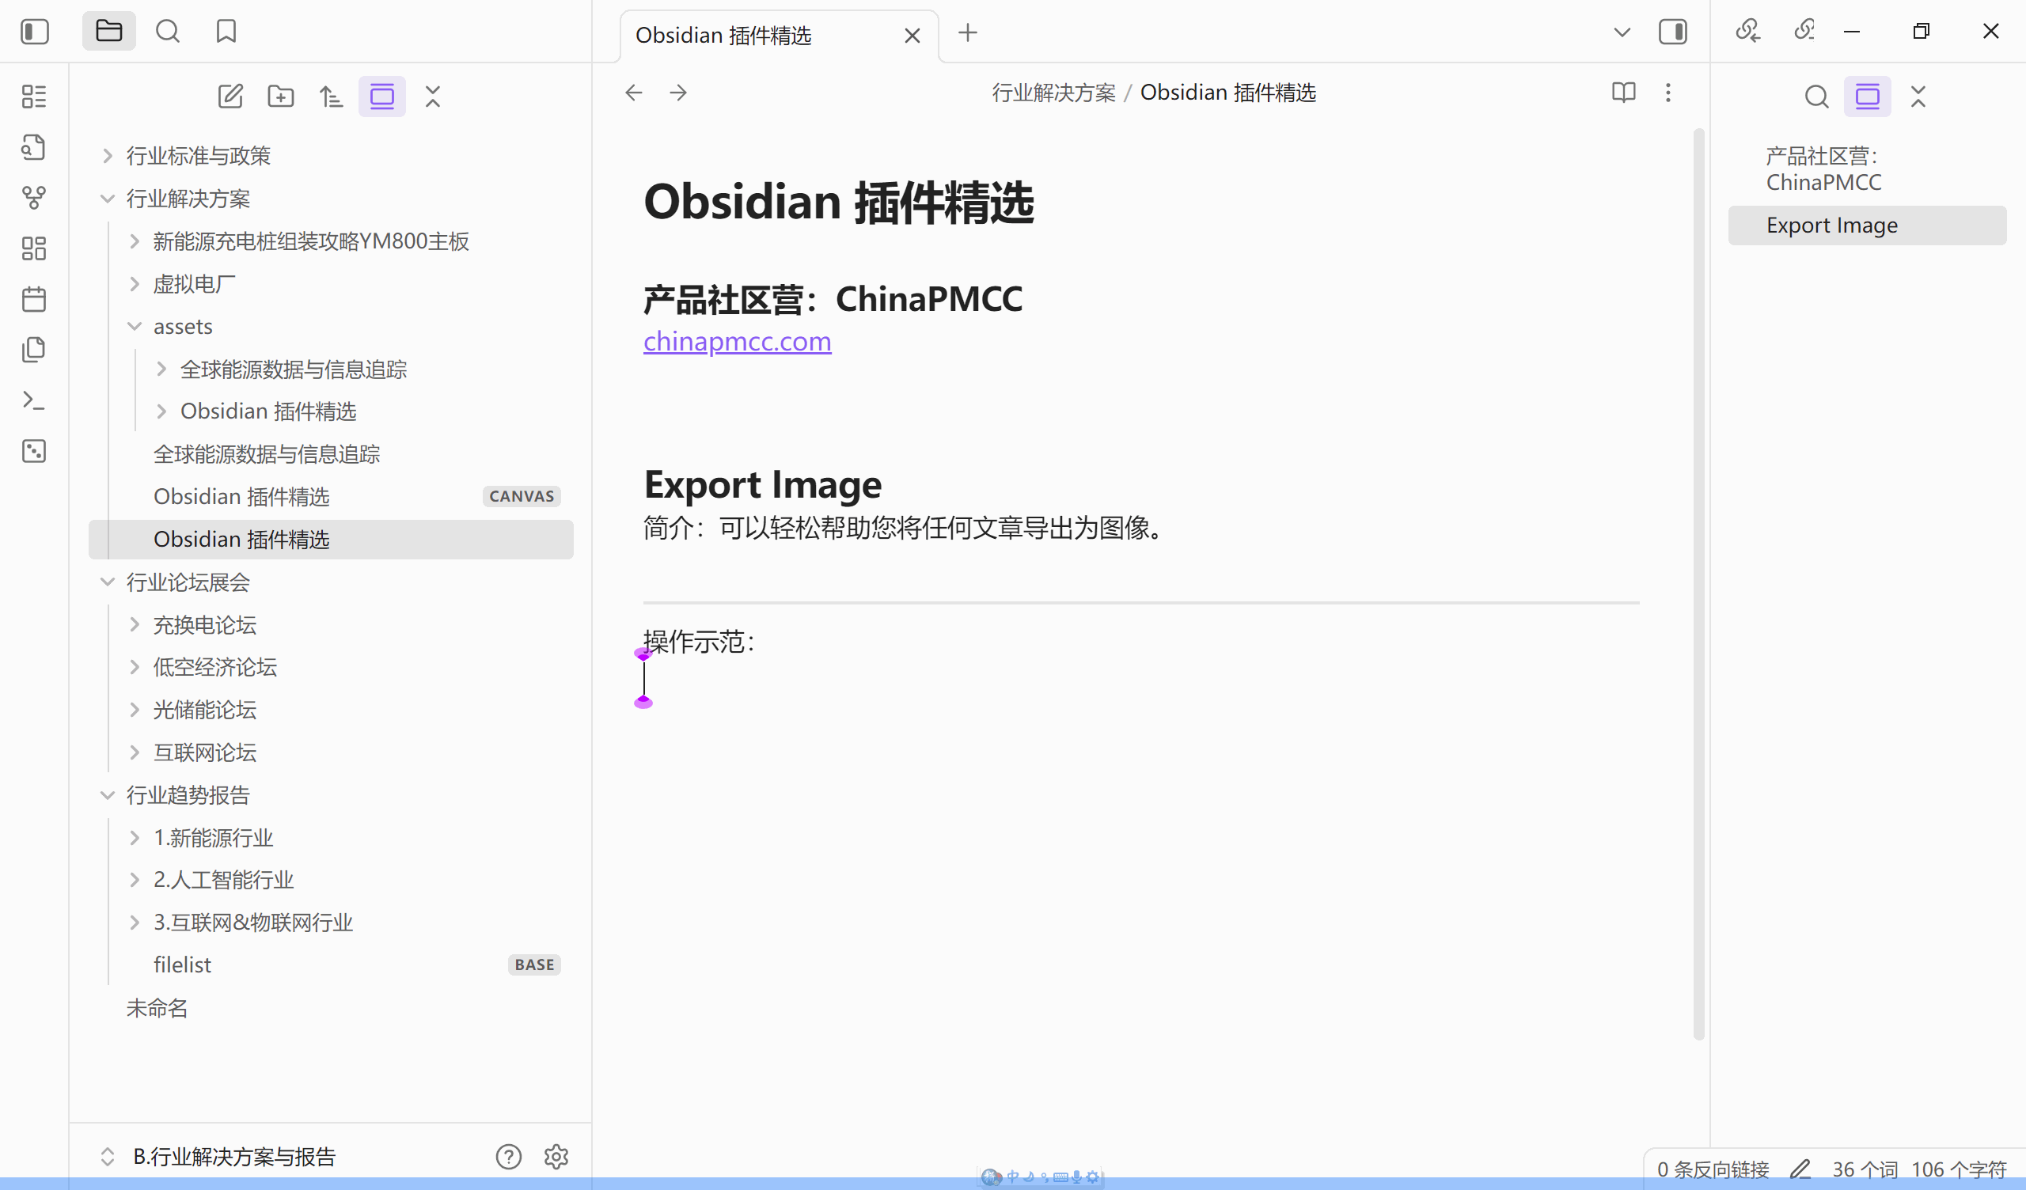Create a new folder in file explorer
Screen dimensions: 2026x1190
pos(281,96)
